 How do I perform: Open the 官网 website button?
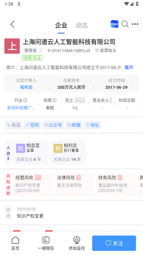[x=32, y=125]
